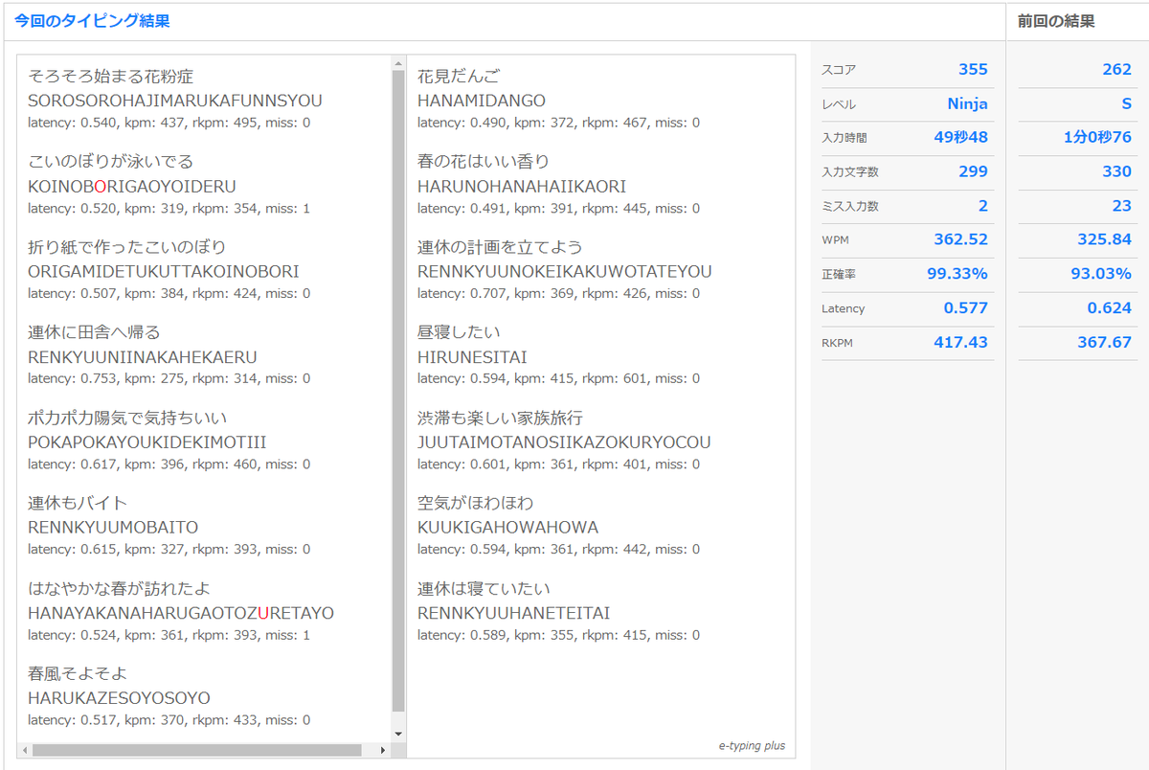Image resolution: width=1149 pixels, height=770 pixels.
Task: Click the レベル label
Action: tap(839, 104)
